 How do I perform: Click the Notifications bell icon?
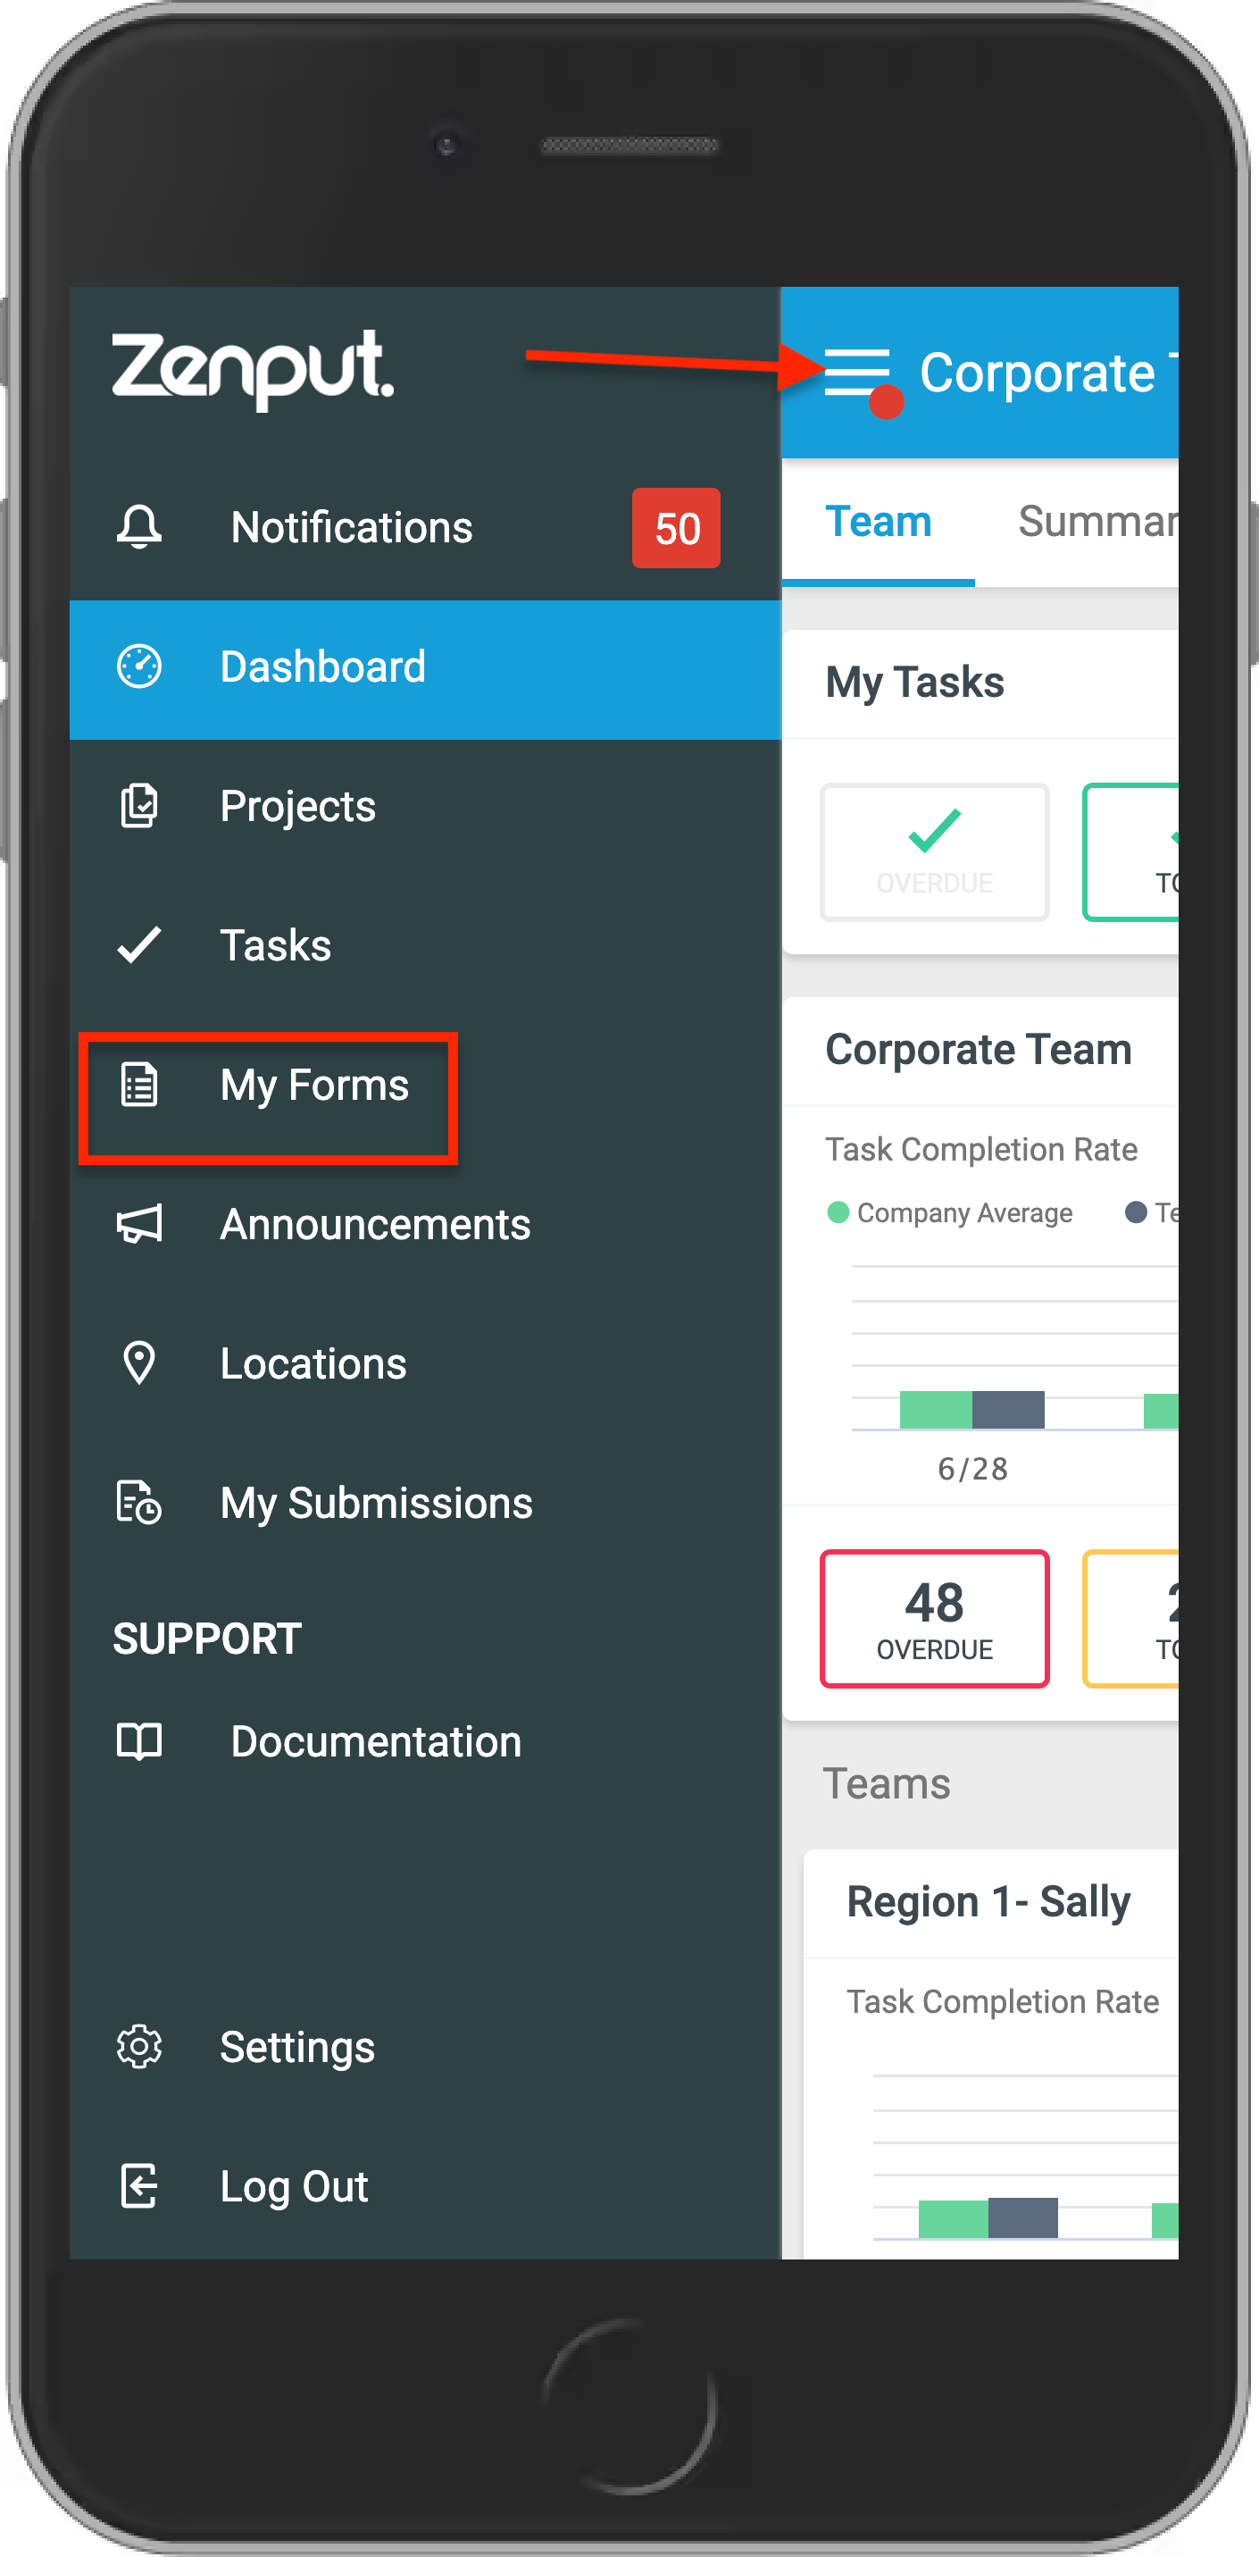[139, 527]
